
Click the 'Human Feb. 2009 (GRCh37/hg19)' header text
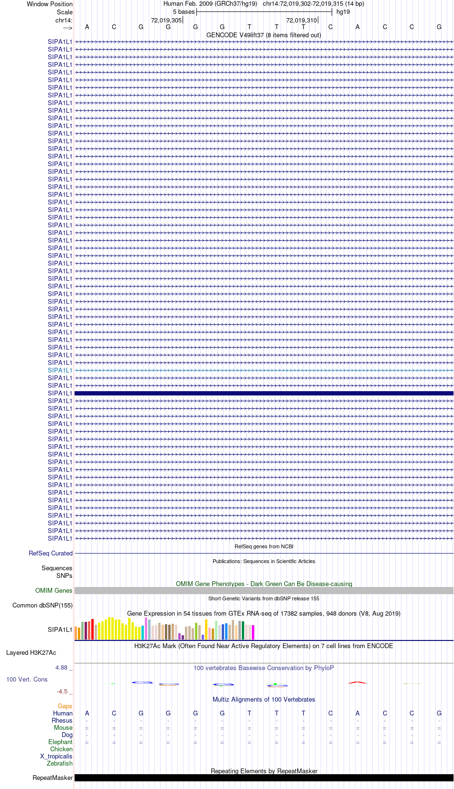[x=210, y=4]
